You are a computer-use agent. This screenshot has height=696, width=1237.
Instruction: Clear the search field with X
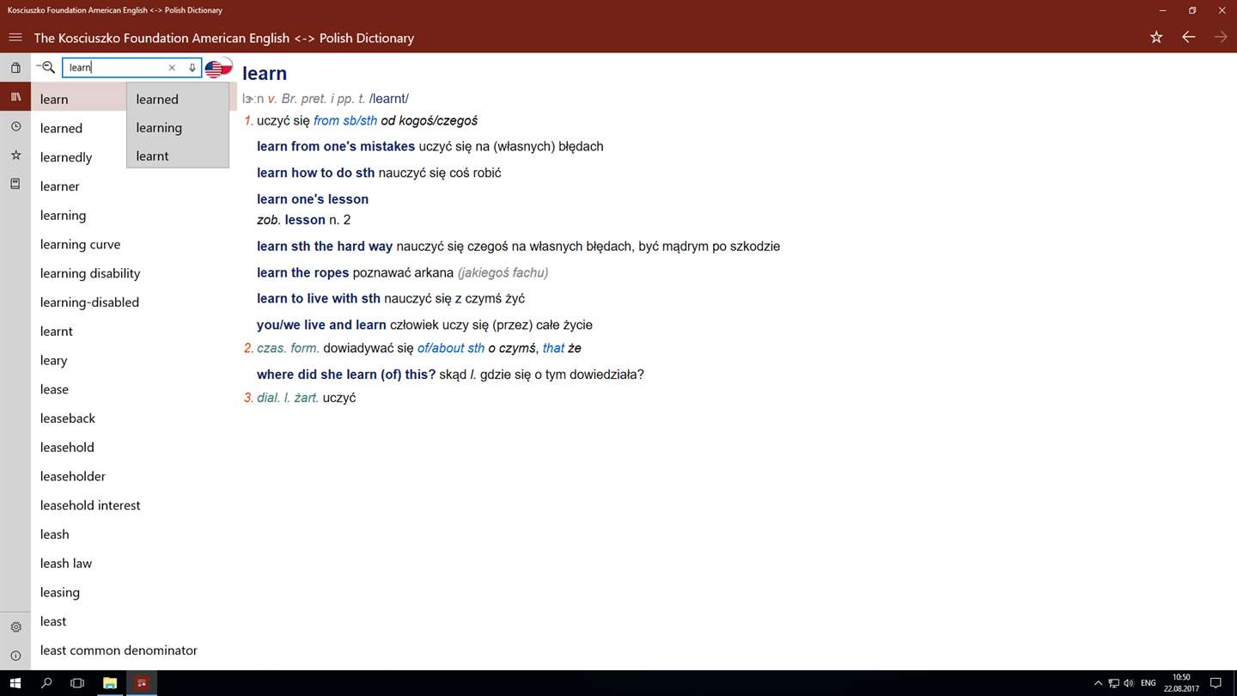pyautogui.click(x=172, y=67)
